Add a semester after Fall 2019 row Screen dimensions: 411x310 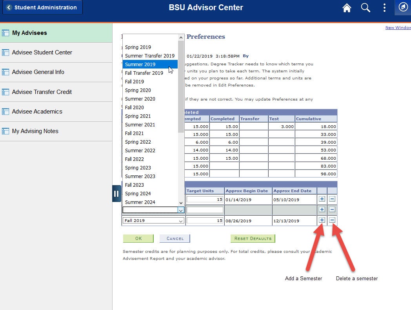click(x=322, y=220)
